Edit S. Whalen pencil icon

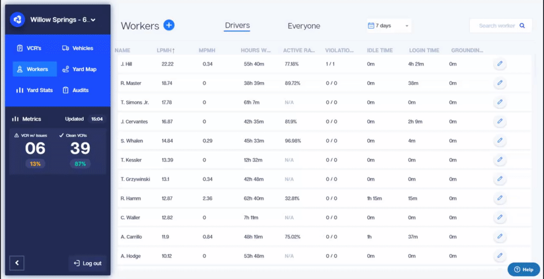click(x=500, y=141)
